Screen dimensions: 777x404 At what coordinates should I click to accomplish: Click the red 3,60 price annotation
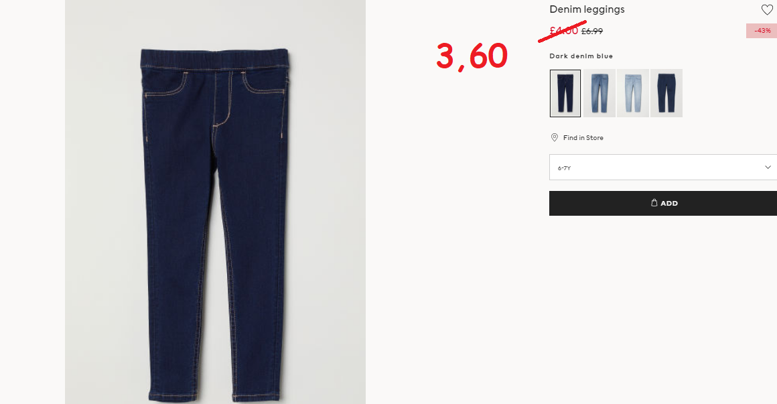coord(472,56)
